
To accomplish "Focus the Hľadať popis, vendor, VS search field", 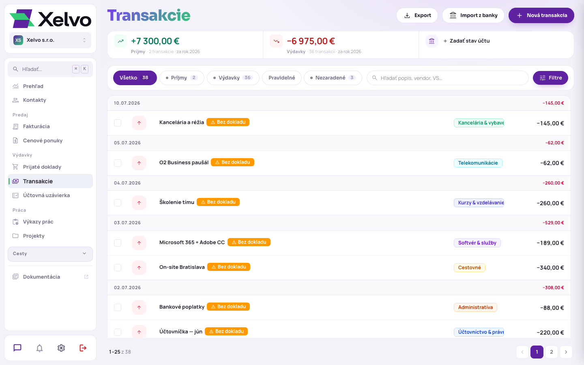I will coord(448,78).
